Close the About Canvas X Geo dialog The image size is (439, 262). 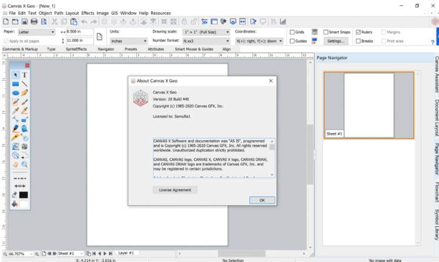271,81
